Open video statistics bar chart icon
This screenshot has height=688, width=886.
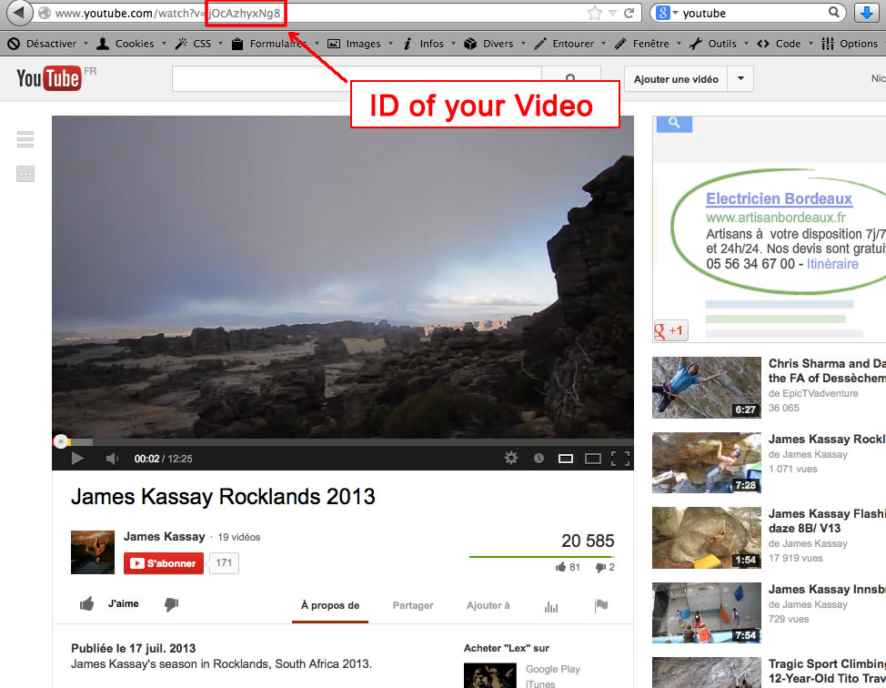(x=551, y=606)
